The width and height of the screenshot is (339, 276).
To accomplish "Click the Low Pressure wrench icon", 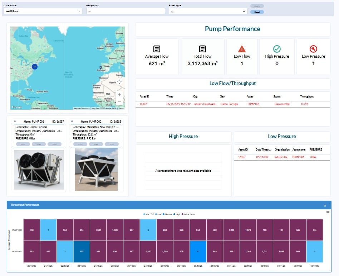I will click(x=313, y=49).
